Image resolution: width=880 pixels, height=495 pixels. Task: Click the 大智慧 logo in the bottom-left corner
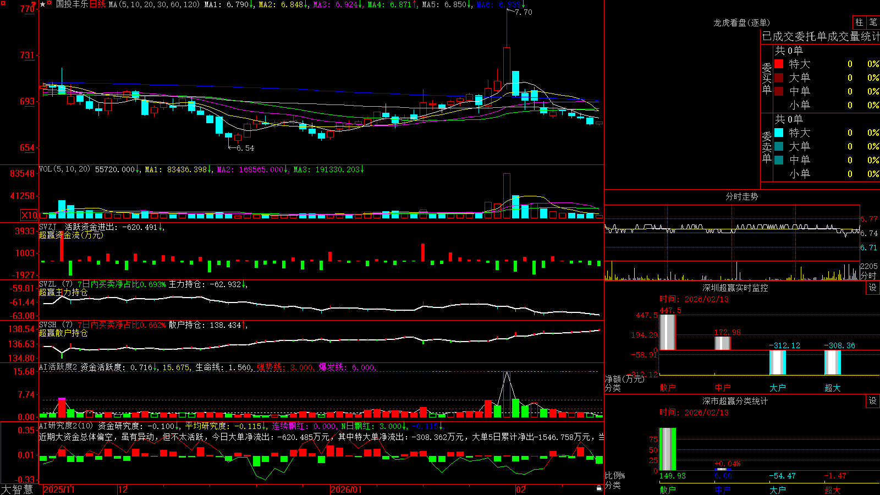coord(17,489)
